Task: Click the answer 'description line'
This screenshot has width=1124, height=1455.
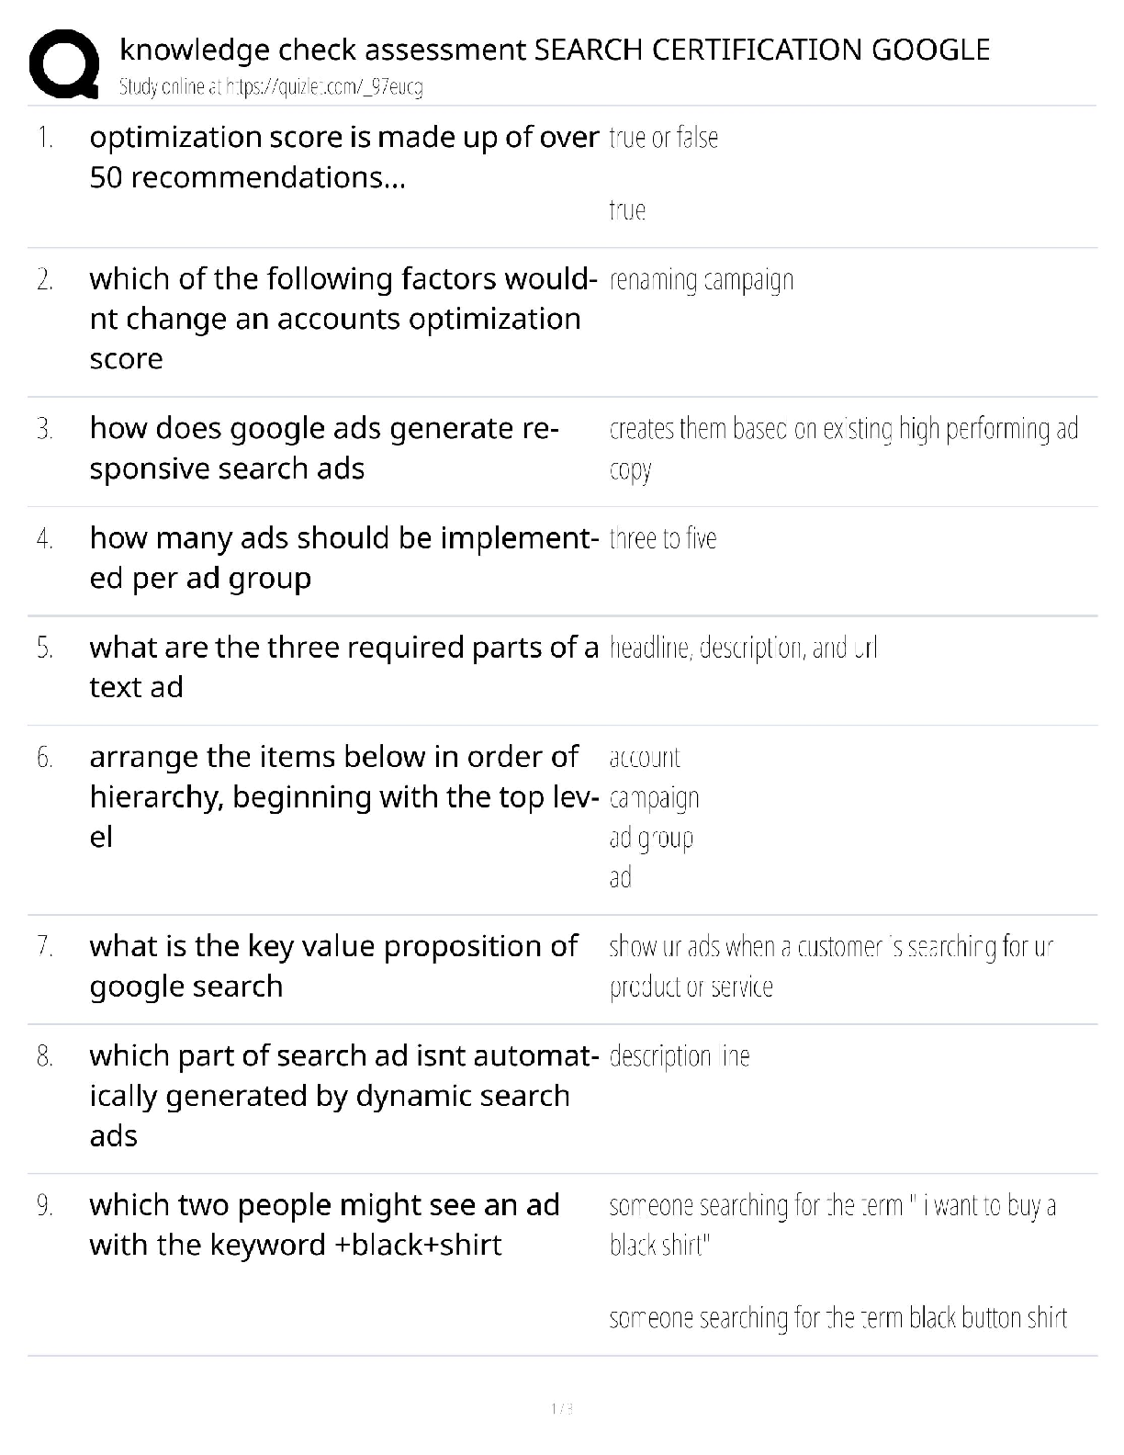Action: click(680, 1056)
